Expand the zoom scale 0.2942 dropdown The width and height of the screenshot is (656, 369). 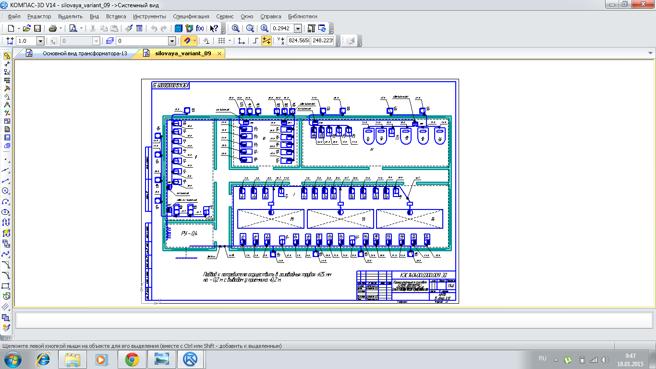click(x=298, y=29)
